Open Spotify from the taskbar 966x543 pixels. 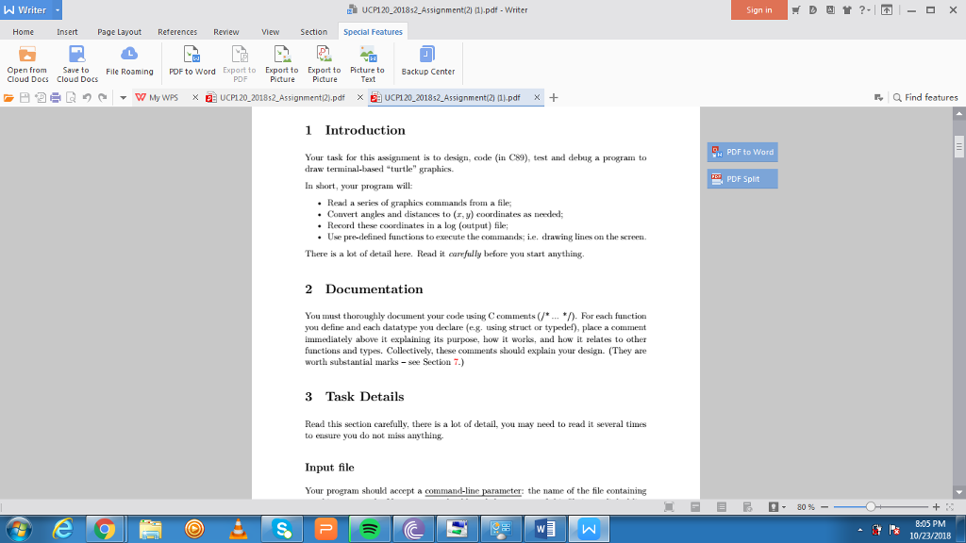click(x=368, y=529)
